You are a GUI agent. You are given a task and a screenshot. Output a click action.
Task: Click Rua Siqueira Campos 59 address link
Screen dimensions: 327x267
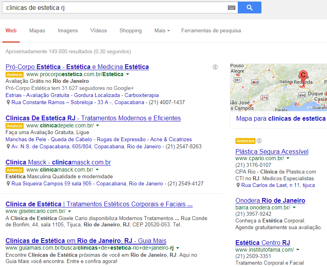(x=87, y=184)
